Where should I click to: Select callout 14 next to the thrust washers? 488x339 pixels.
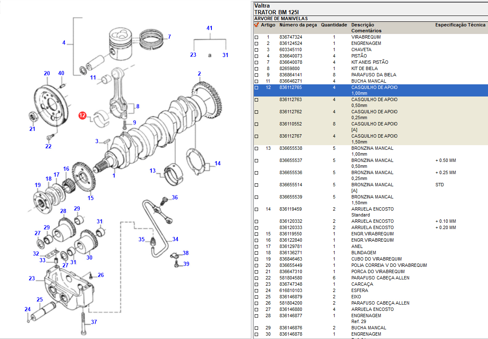point(217,164)
